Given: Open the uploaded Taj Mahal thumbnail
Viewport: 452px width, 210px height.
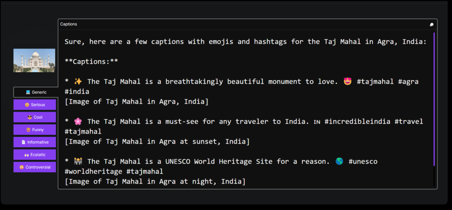Looking at the screenshot, I should pyautogui.click(x=34, y=60).
